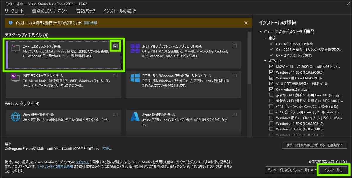Click the .NET MAUI workload icon
The height and width of the screenshot is (178, 352).
135,48
